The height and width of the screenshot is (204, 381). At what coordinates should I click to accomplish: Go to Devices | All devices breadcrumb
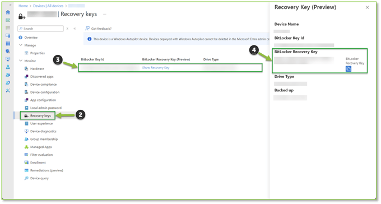pyautogui.click(x=48, y=6)
